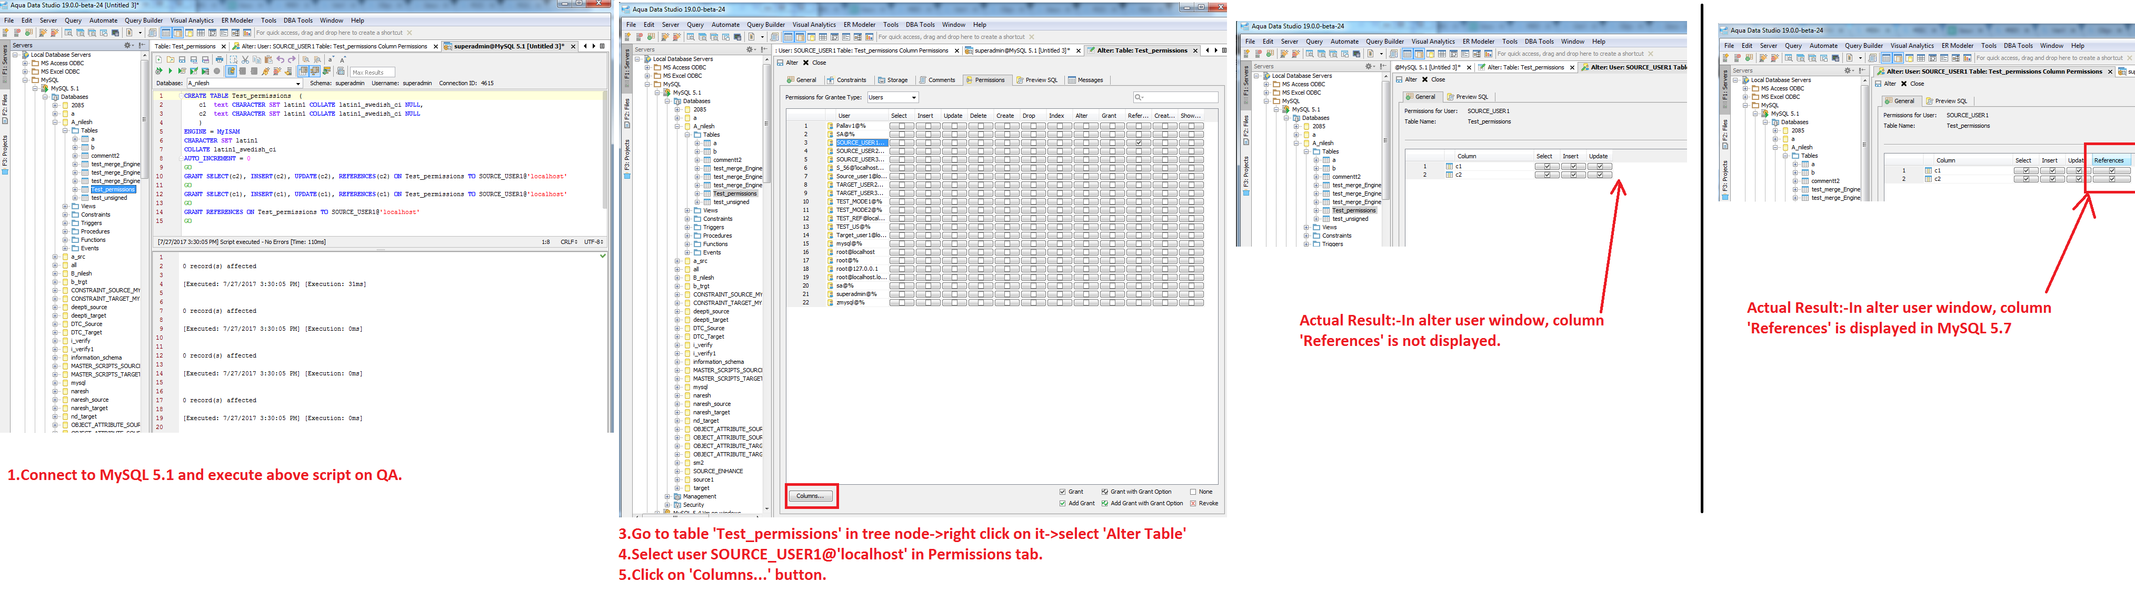The image size is (2135, 592).
Task: Dismiss the quick access shortcut hint in the query window
Action: [x=408, y=32]
